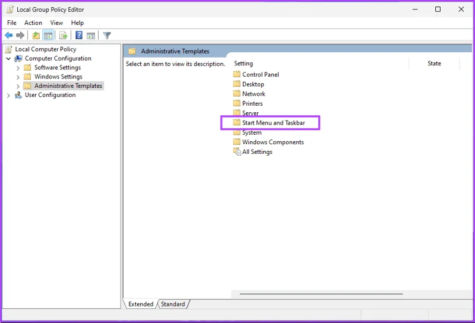
Task: Close the Local Group Policy Editor window
Action: 461,9
